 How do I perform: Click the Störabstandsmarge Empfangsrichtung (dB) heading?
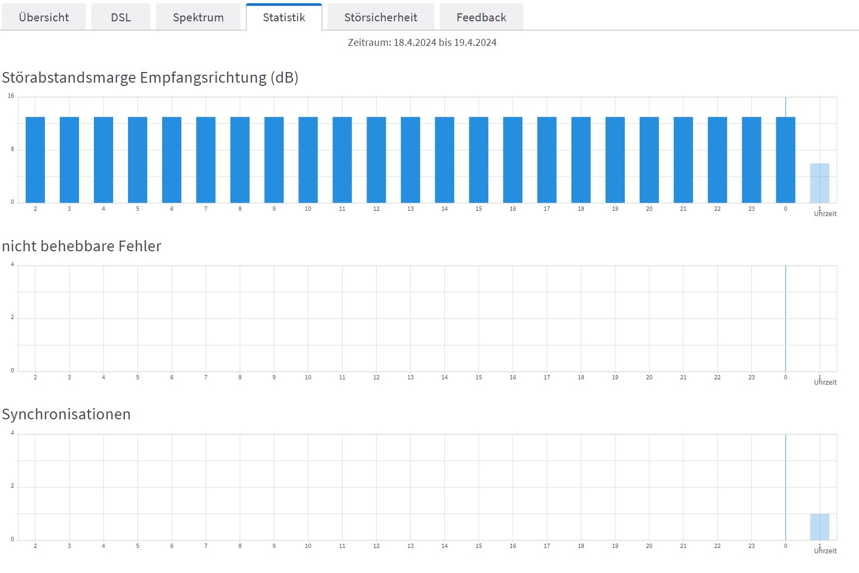pyautogui.click(x=150, y=78)
